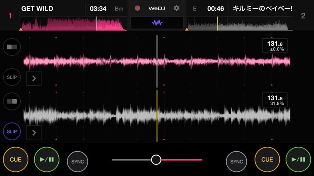This screenshot has width=314, height=176.
Task: Tap deck 2 time display 00:46
Action: click(215, 9)
